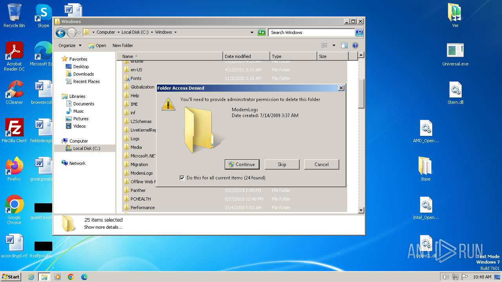Click 'Show more details...' in details pane
This screenshot has width=502, height=282.
(103, 227)
